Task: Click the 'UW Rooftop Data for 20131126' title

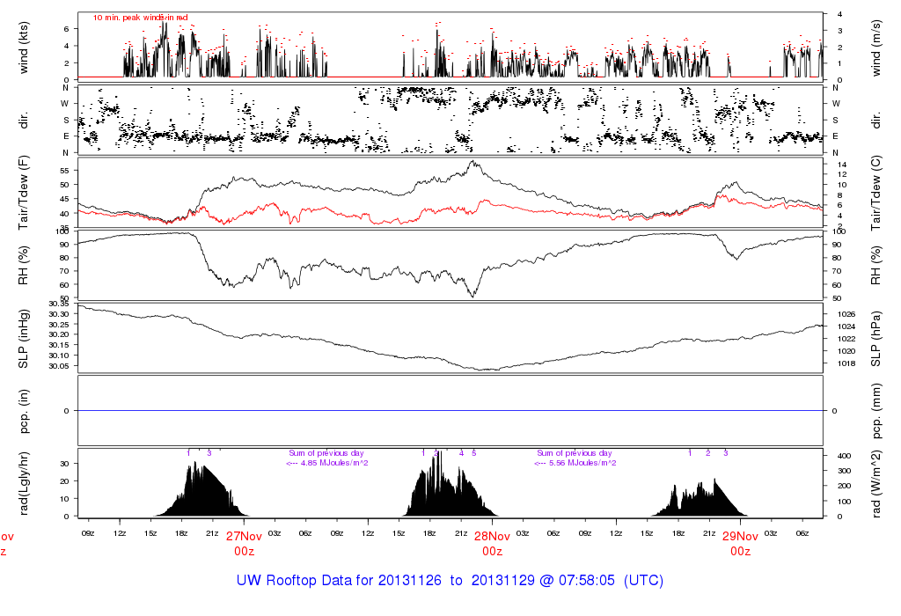Action: point(339,581)
